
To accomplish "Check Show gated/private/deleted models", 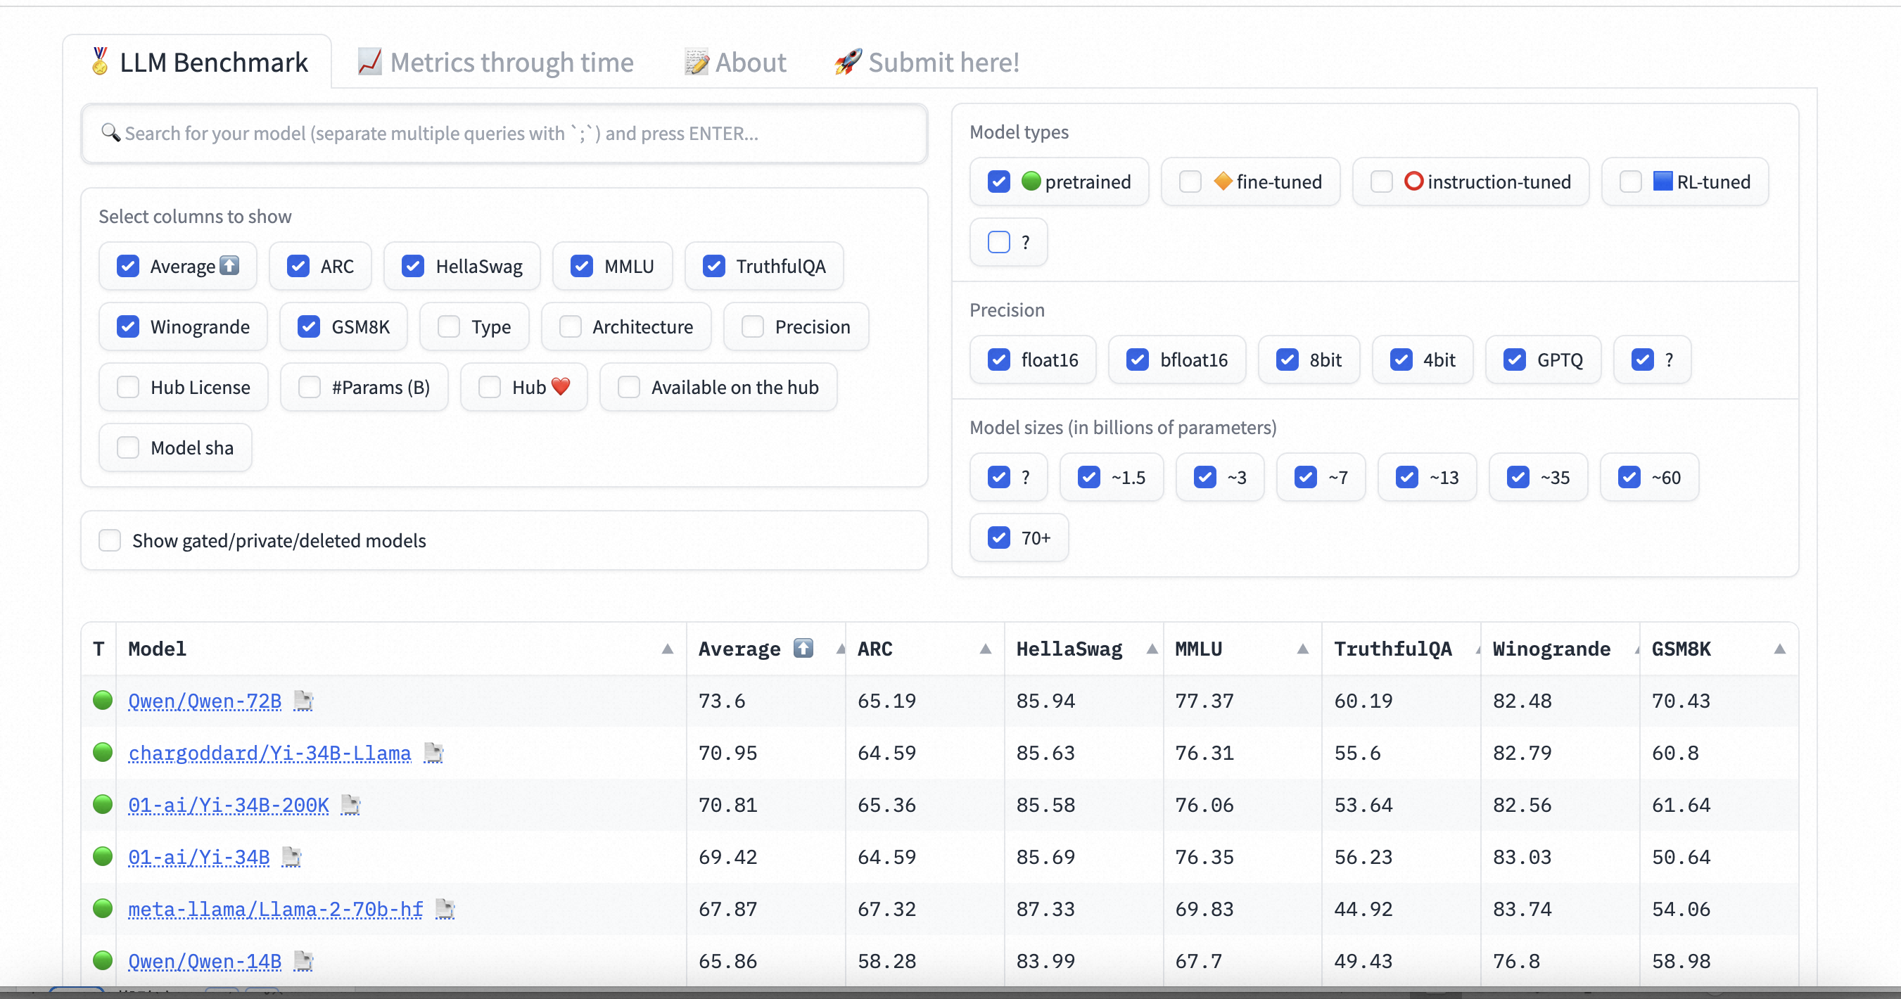I will 109,541.
